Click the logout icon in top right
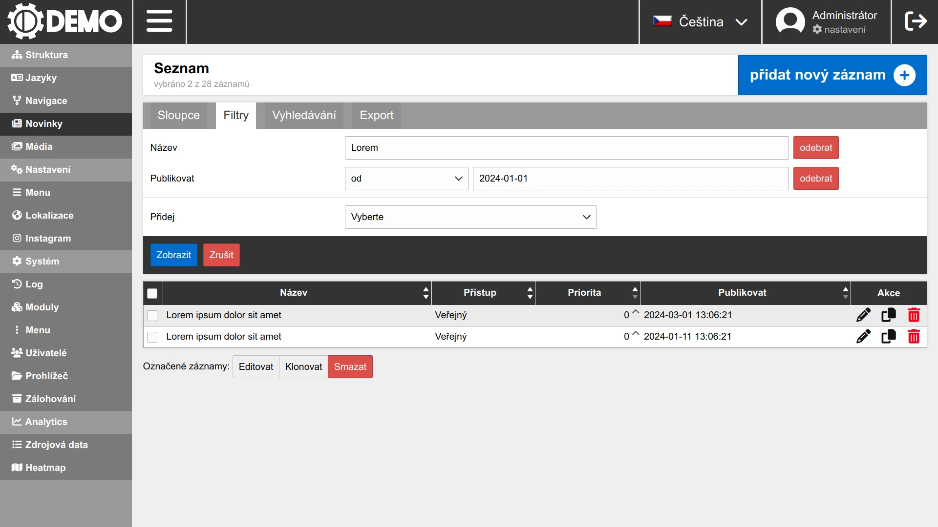The width and height of the screenshot is (938, 527). pos(915,21)
